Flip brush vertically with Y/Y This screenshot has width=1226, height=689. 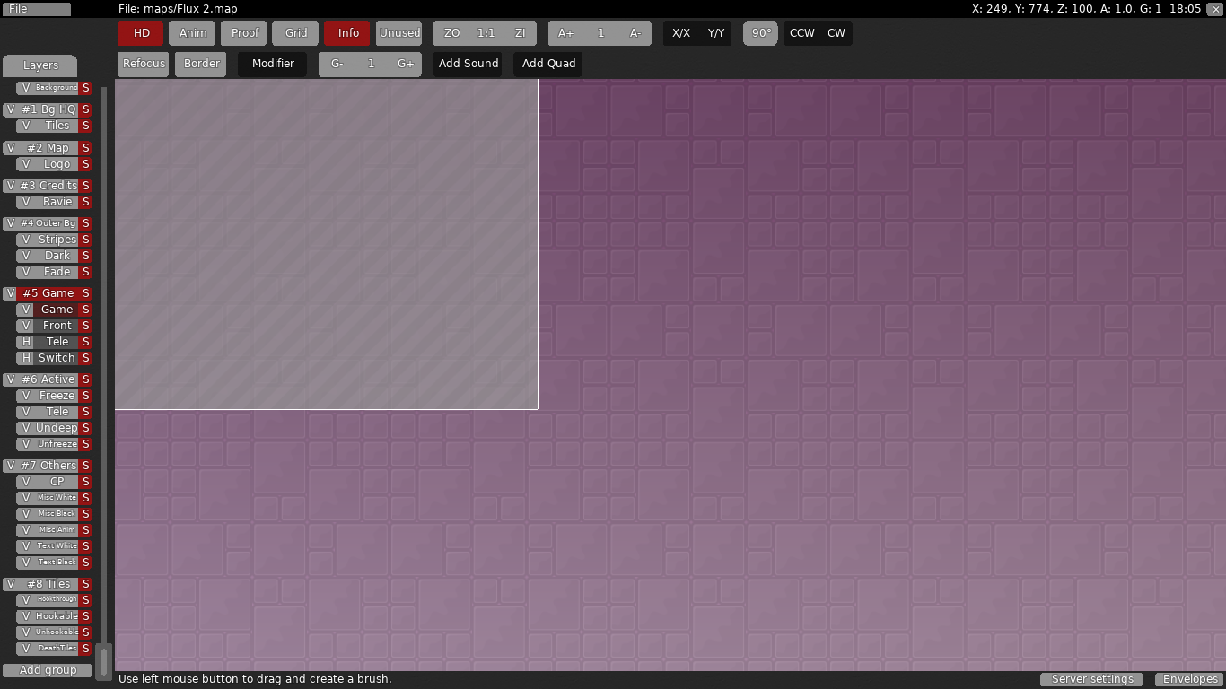click(x=715, y=33)
